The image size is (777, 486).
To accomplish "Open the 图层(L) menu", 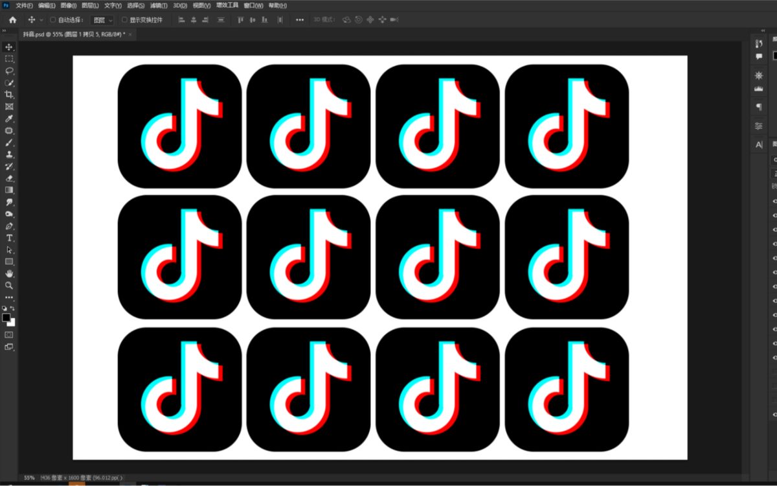I will (x=91, y=5).
